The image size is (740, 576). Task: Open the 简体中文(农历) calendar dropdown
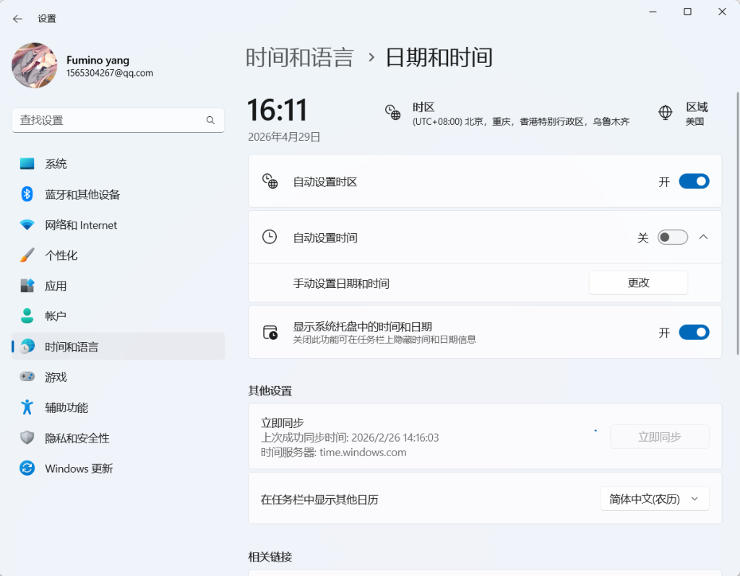655,499
